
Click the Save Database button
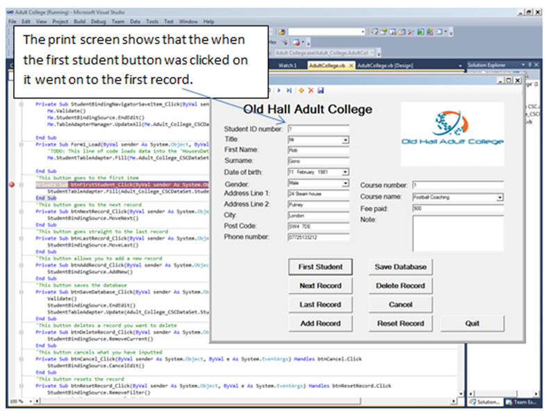point(400,266)
